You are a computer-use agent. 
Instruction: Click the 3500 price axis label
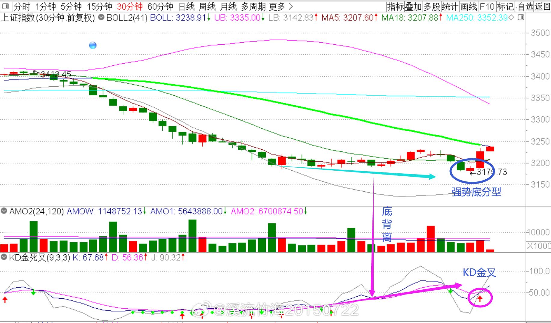(x=540, y=33)
